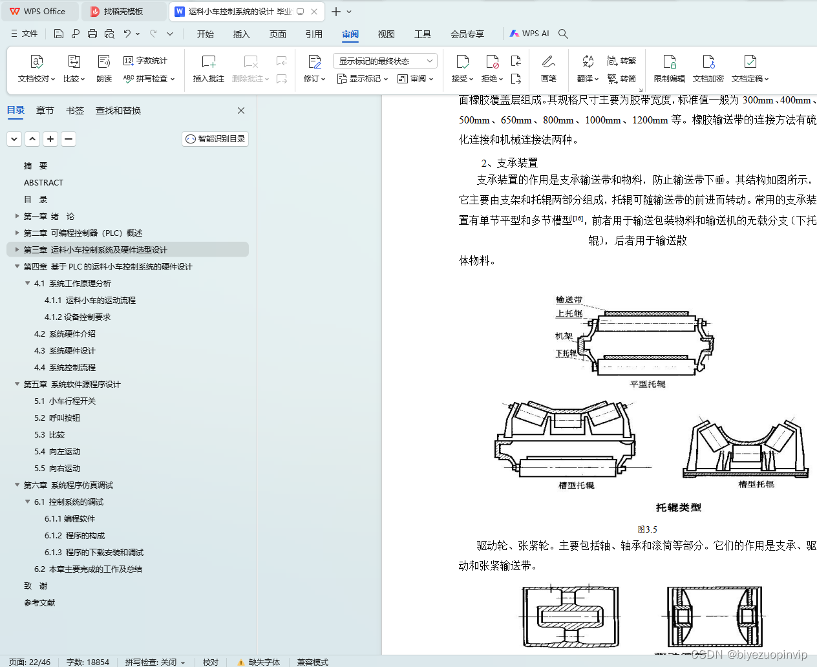Click the plus promote outline button

[x=50, y=139]
